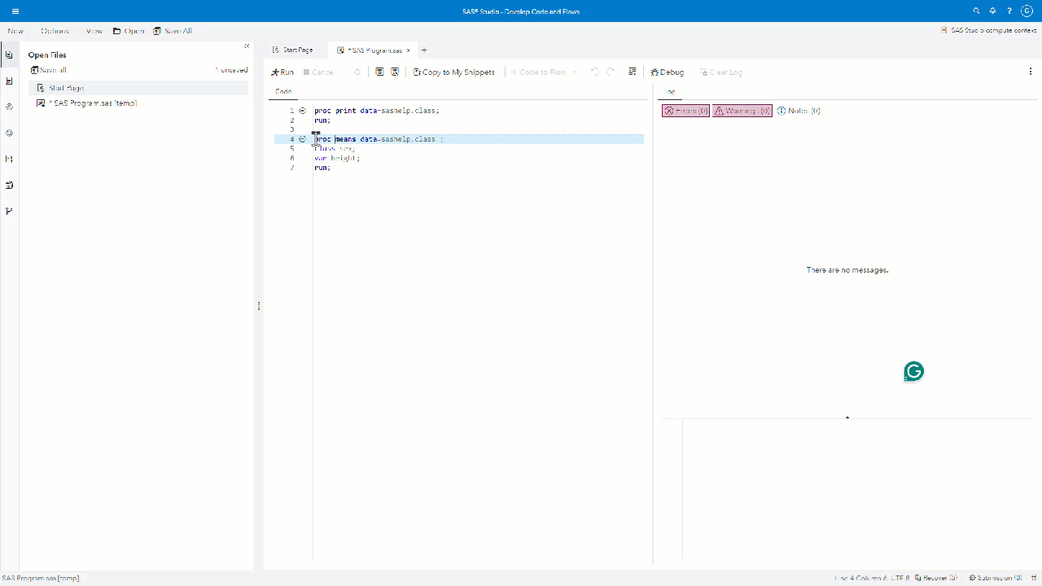Select the Git icon in the left rail
The image size is (1042, 586).
pos(9,211)
